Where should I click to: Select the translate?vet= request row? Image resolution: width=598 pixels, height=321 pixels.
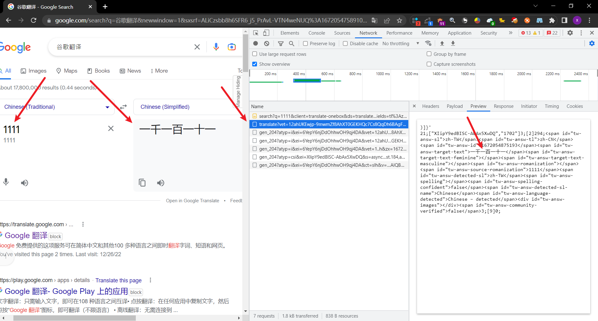[x=332, y=124]
